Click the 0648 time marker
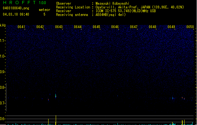Image resolution: width=197 pixels, height=125 pixels. pyautogui.click(x=153, y=27)
